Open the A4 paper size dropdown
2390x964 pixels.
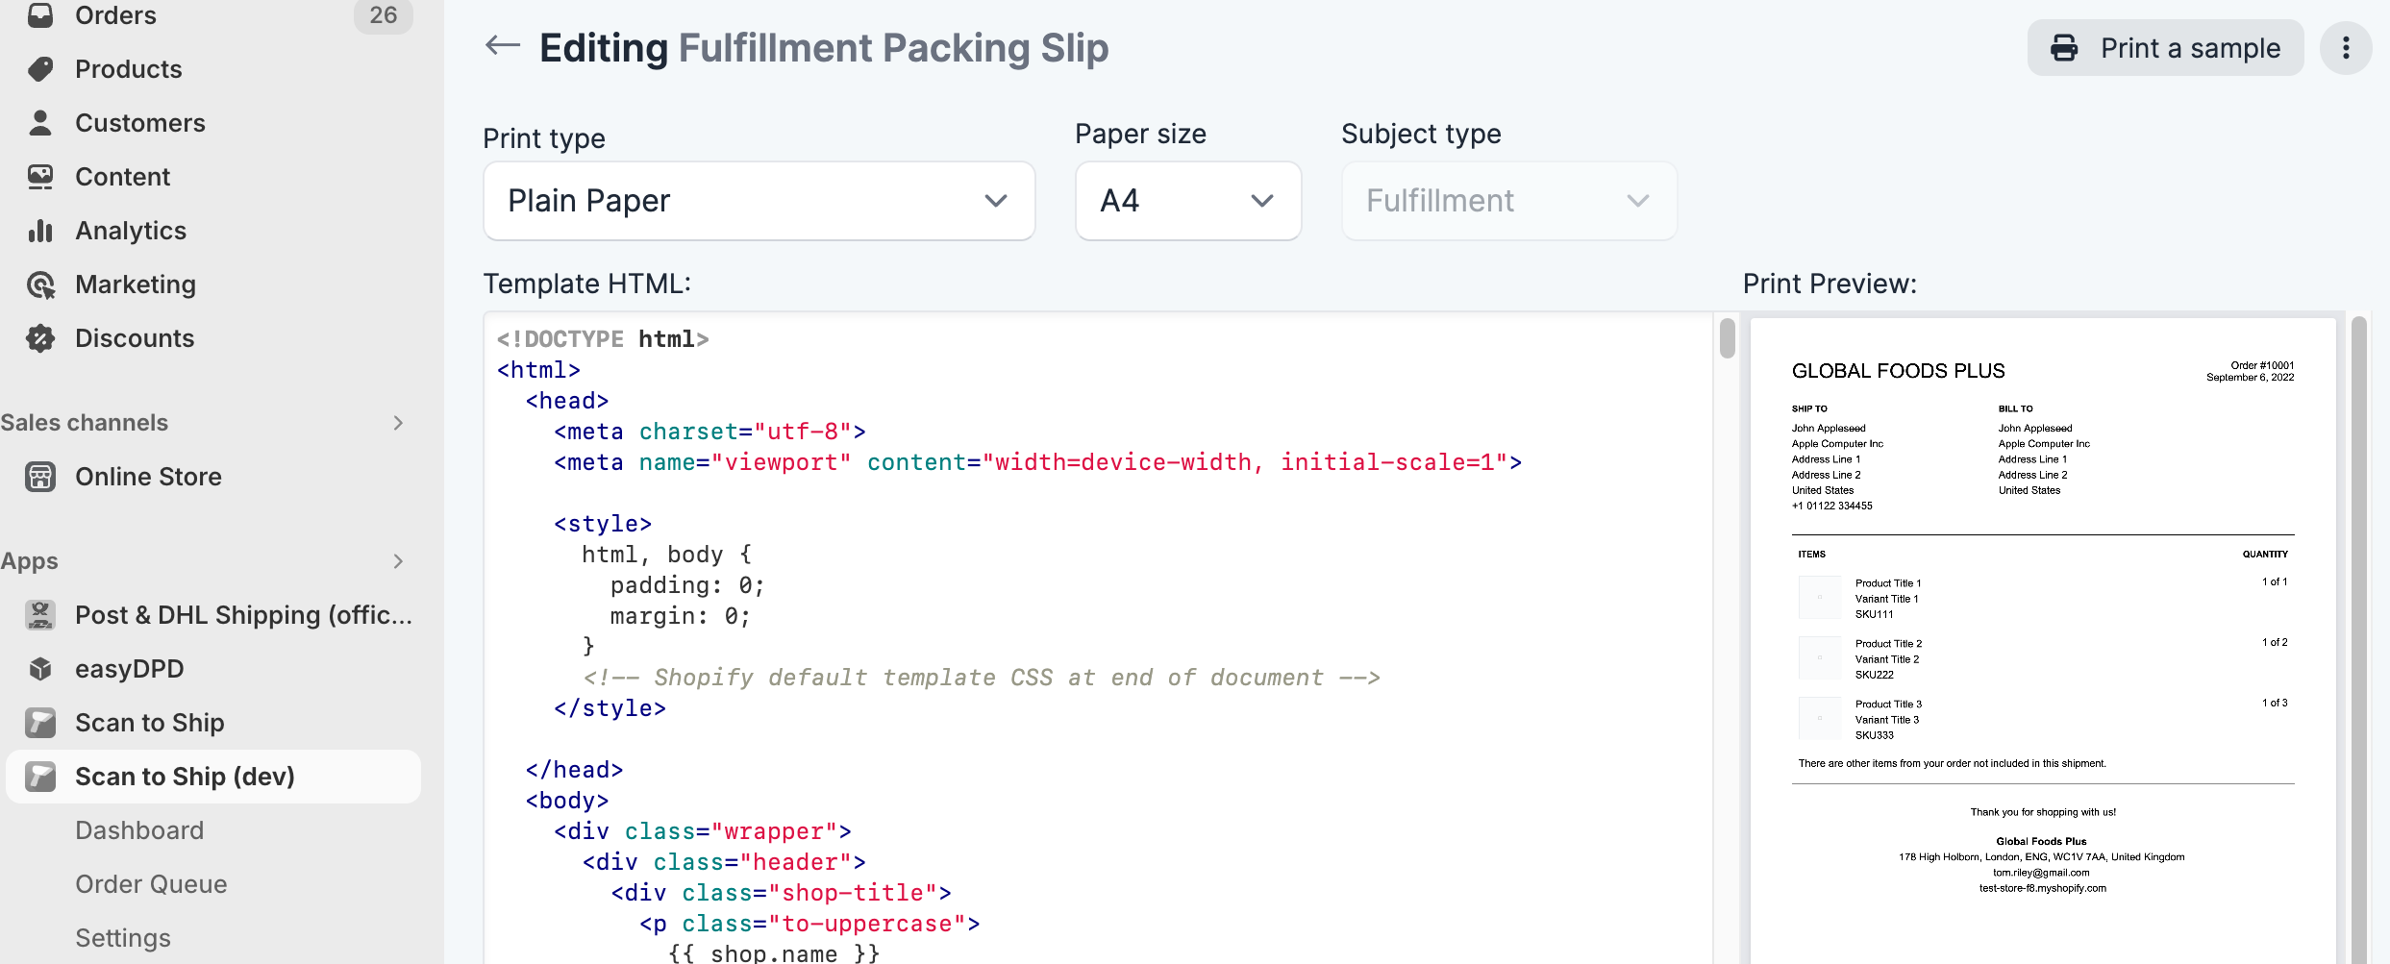(x=1187, y=201)
